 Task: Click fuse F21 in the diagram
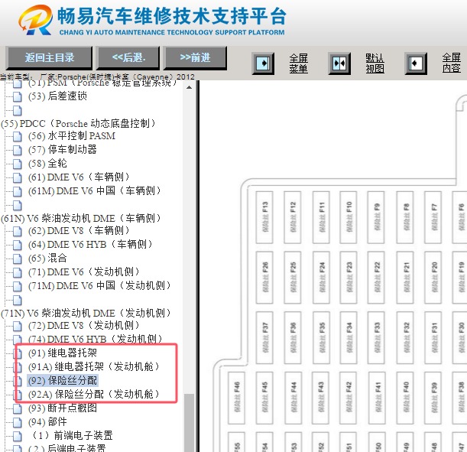pyautogui.click(x=405, y=277)
